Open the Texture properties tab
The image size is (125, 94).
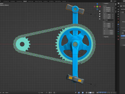point(118,39)
